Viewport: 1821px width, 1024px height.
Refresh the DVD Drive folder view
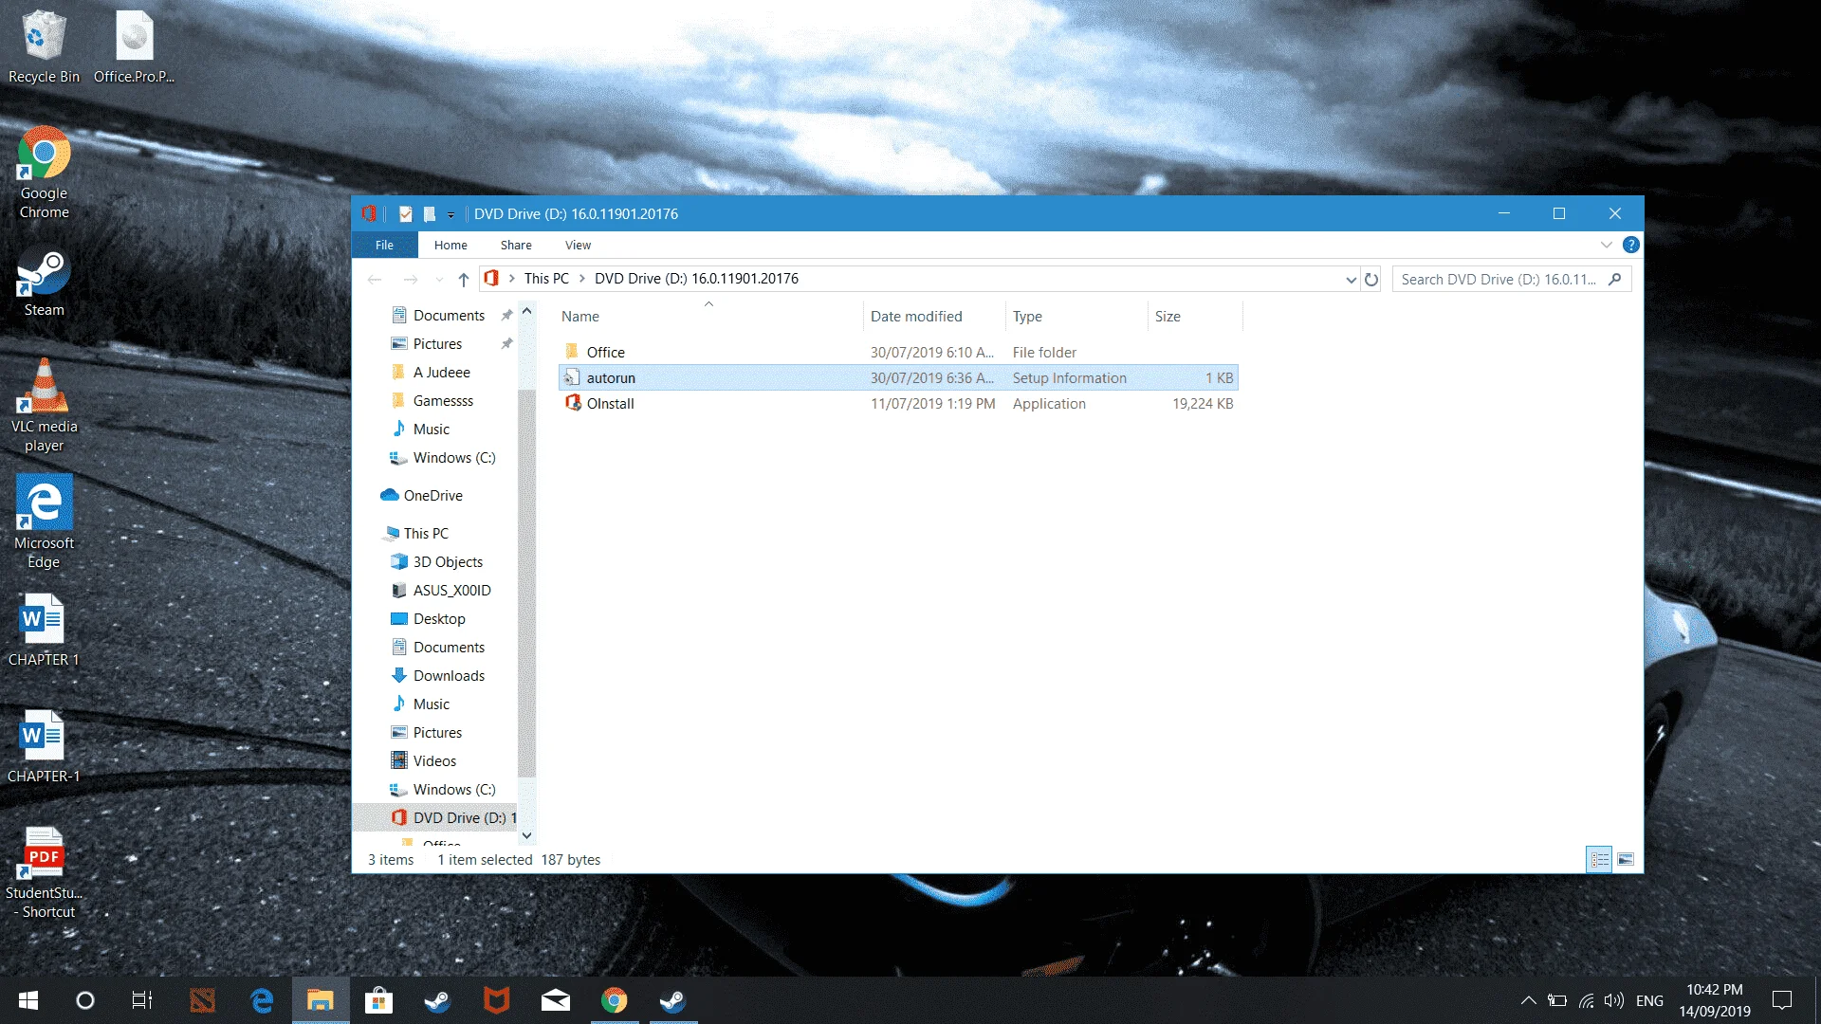[x=1371, y=280]
